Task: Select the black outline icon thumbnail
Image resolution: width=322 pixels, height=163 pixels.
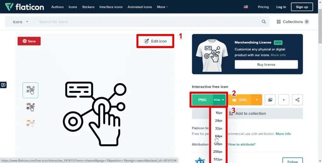Action: pyautogui.click(x=31, y=90)
